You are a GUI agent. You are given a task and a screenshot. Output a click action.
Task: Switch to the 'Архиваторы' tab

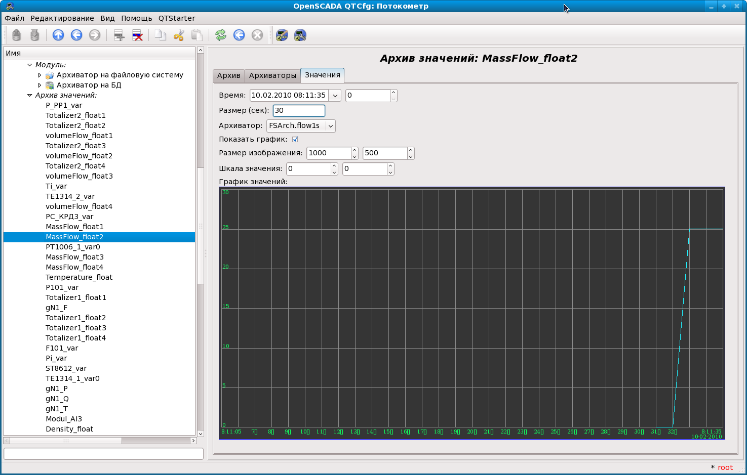(x=272, y=75)
